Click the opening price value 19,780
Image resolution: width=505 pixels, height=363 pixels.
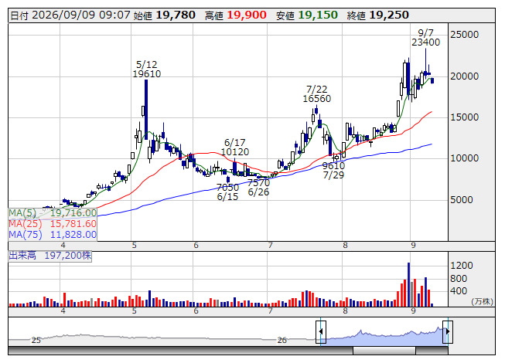[176, 15]
